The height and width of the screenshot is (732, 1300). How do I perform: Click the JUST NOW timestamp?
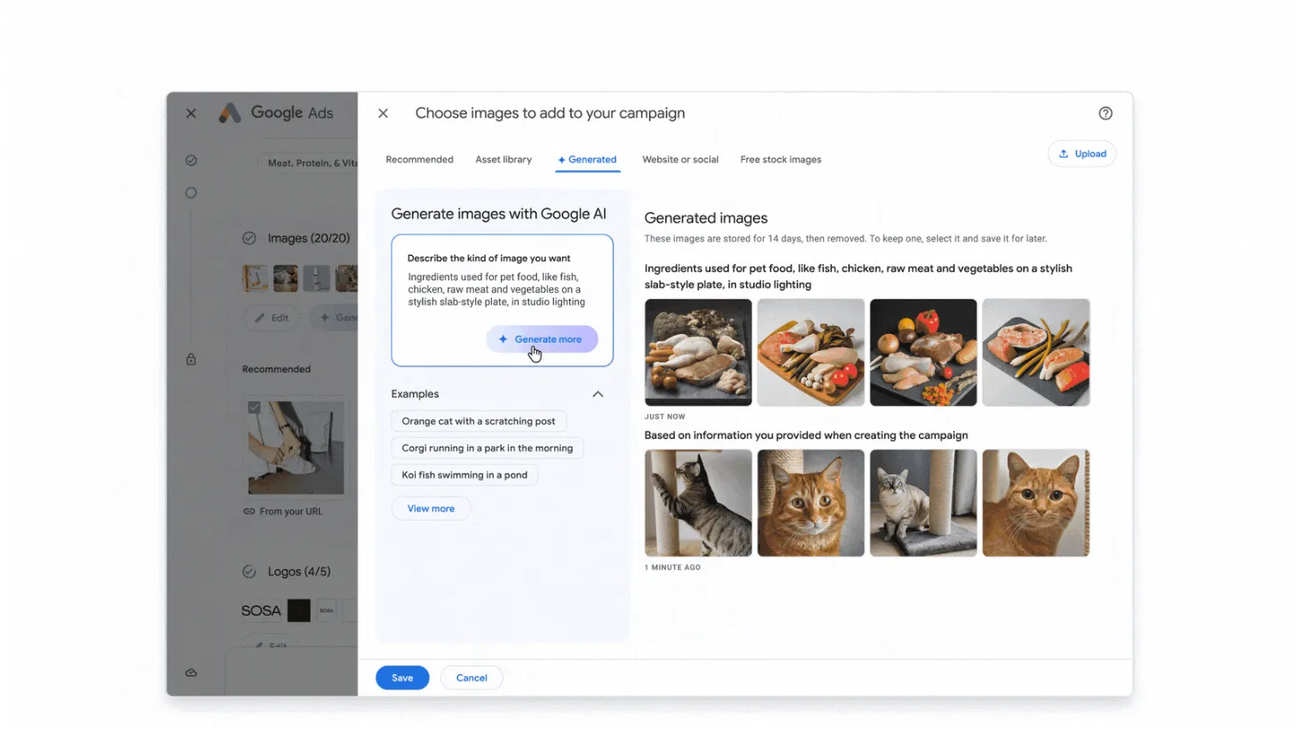[x=665, y=417]
